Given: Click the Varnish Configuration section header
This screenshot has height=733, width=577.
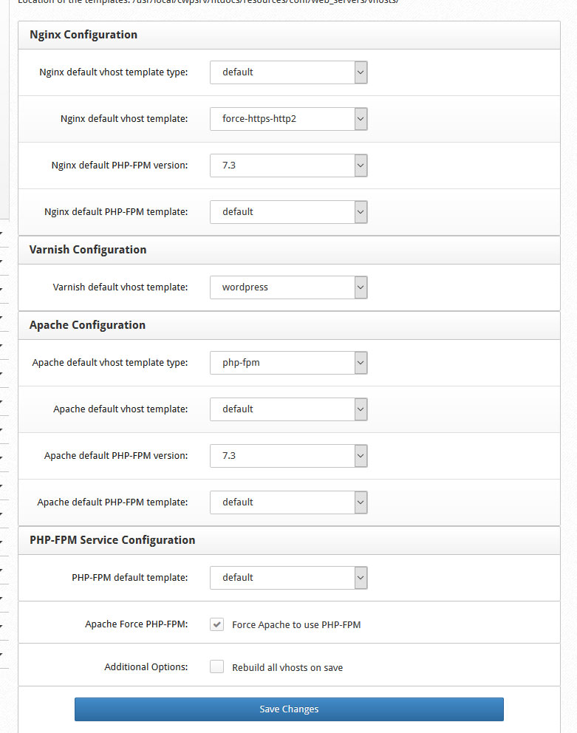Looking at the screenshot, I should click(88, 250).
